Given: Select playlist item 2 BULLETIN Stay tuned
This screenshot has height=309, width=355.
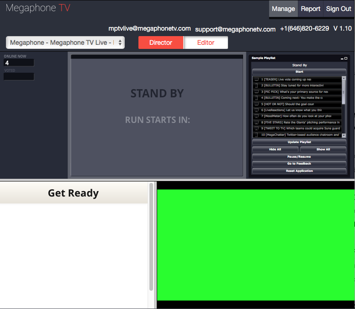Looking at the screenshot, I should (x=297, y=85).
